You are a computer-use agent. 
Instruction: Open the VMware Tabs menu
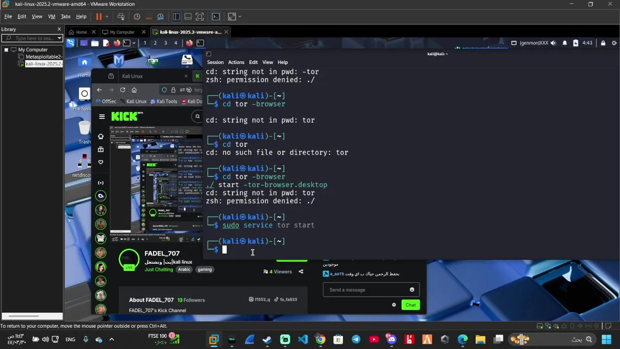tap(65, 16)
